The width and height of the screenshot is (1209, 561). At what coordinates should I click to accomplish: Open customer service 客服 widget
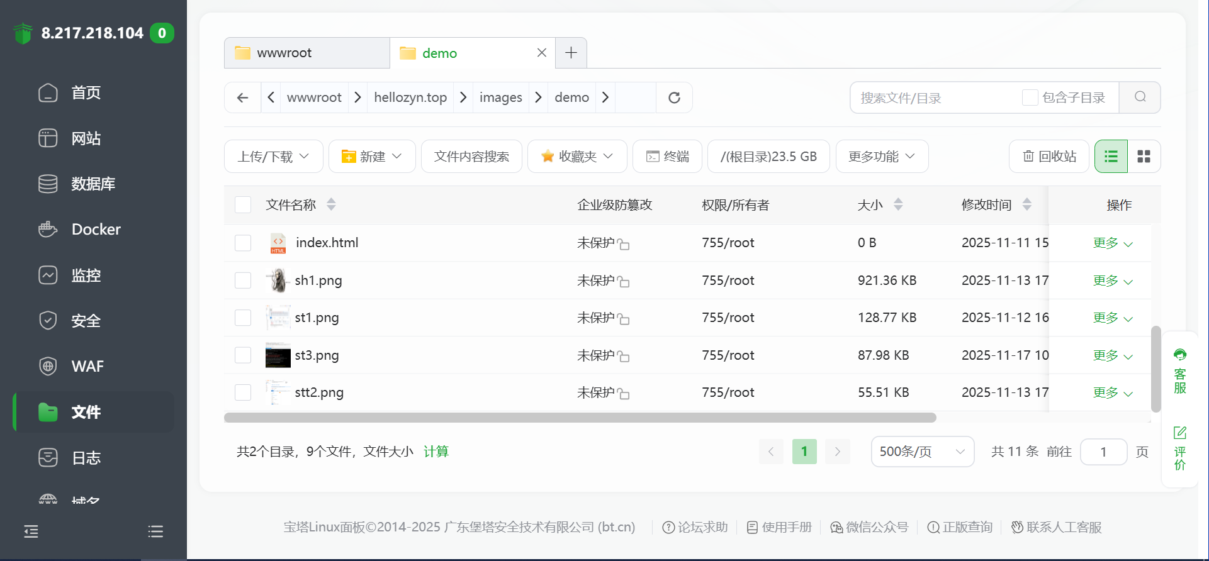point(1179,372)
